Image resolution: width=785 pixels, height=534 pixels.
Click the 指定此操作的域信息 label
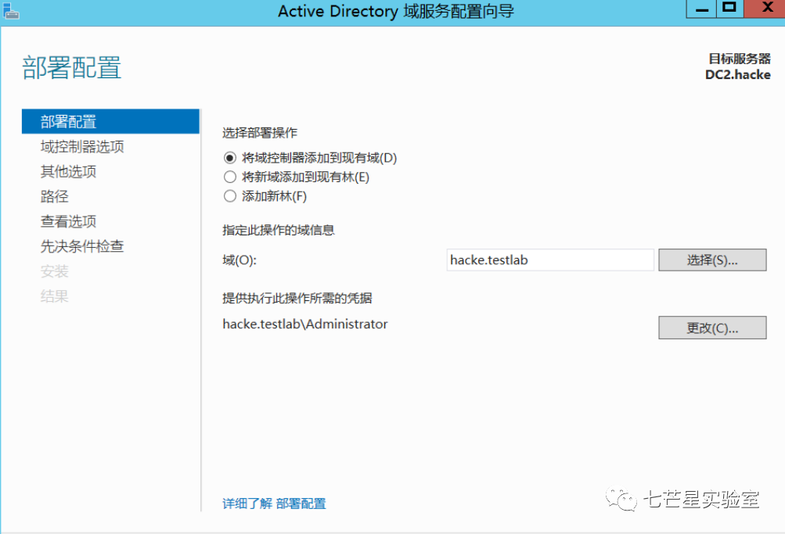pos(279,230)
